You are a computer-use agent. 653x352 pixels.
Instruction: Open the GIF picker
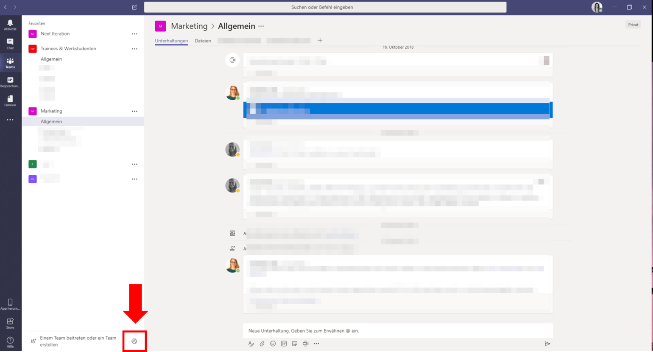(284, 344)
